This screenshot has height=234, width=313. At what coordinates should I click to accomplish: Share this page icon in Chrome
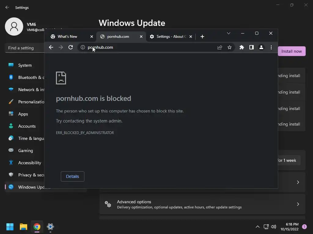pyautogui.click(x=220, y=47)
